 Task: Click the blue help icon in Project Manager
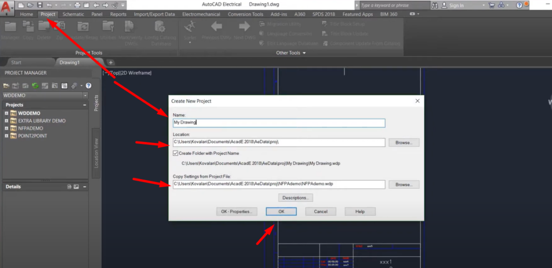pyautogui.click(x=89, y=86)
